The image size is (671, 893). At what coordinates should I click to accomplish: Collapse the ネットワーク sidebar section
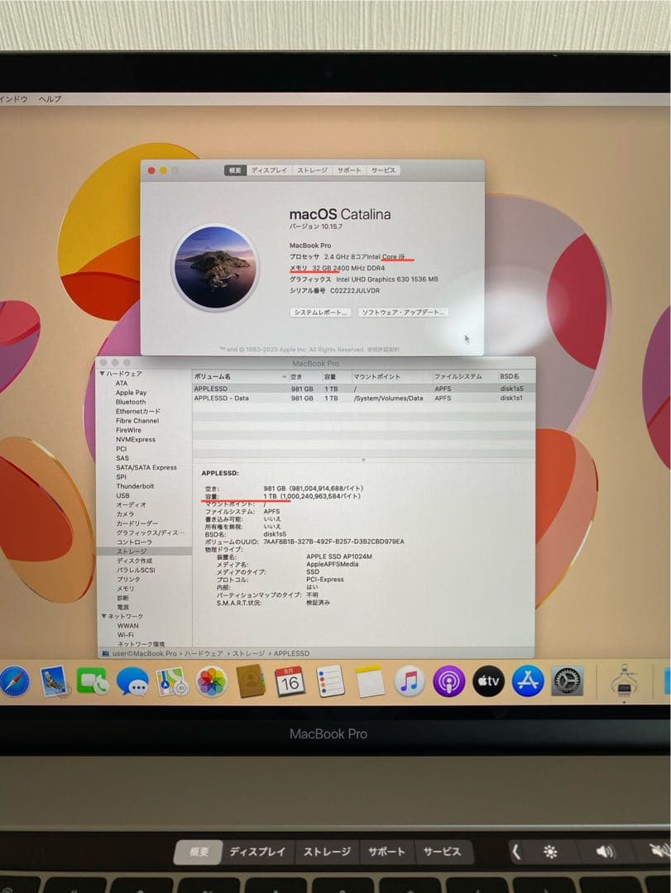coord(103,616)
